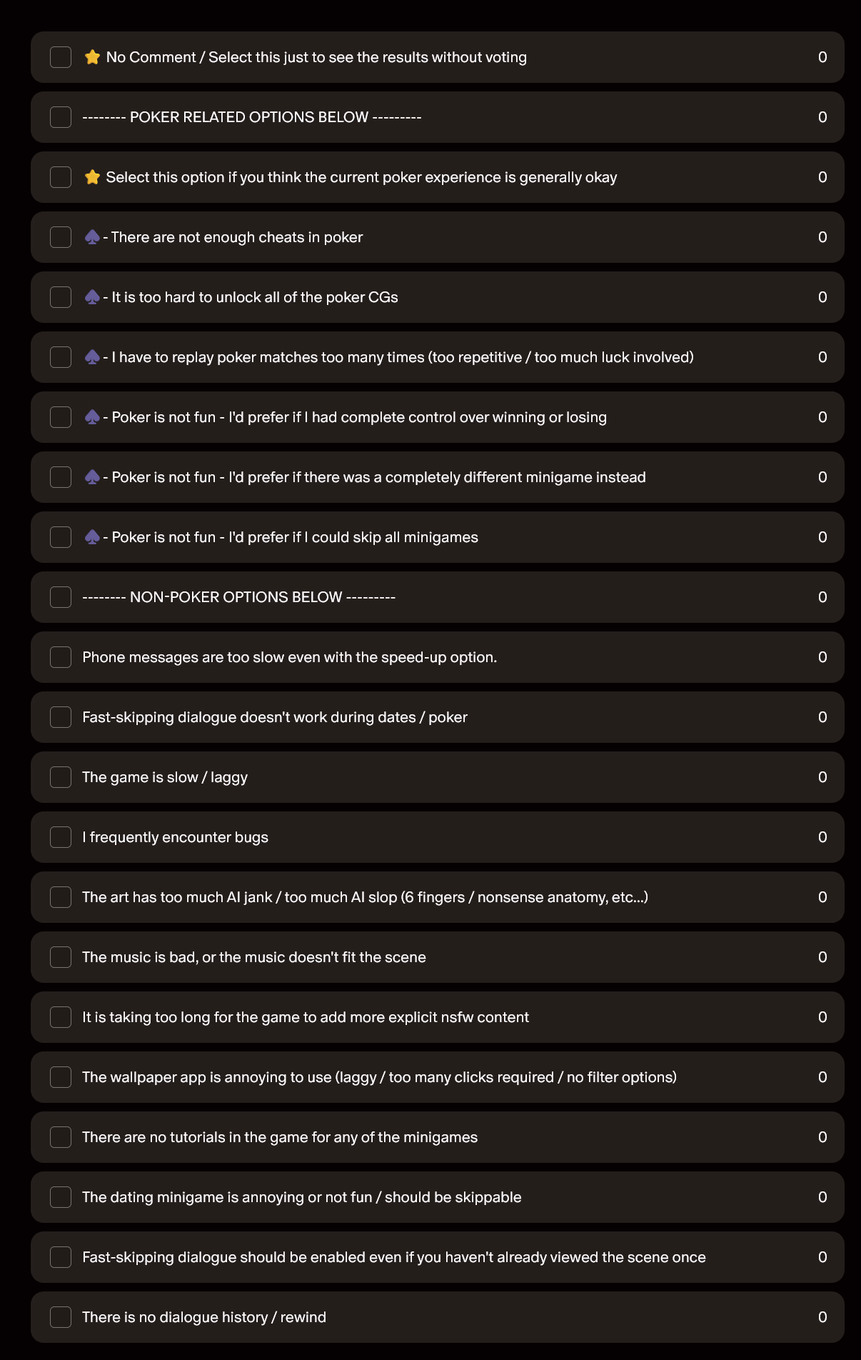Check the box for phone messages too slow
This screenshot has height=1360, width=861.
click(61, 657)
